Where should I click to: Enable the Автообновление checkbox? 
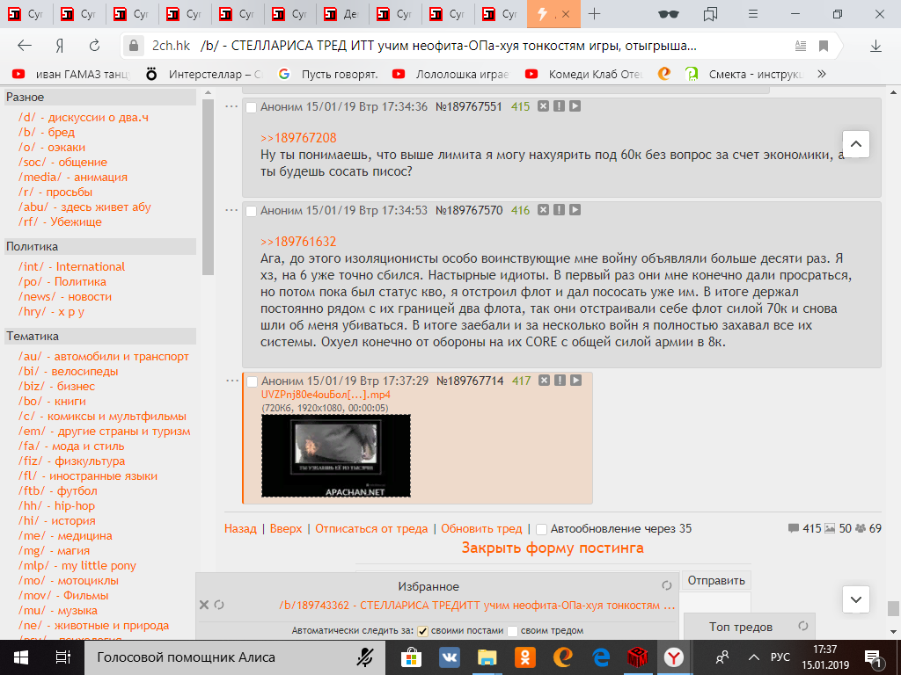(x=541, y=529)
